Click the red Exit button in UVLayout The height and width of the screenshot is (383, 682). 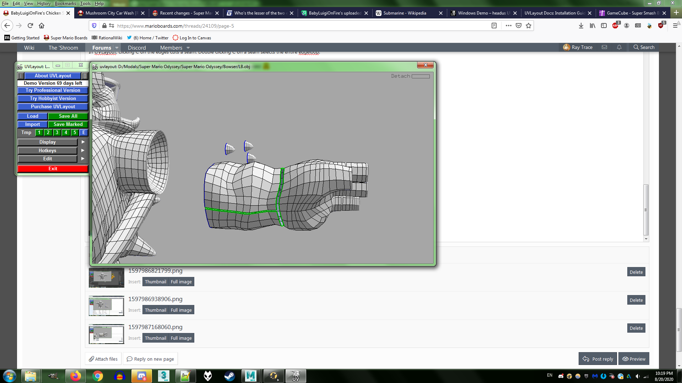pos(53,169)
